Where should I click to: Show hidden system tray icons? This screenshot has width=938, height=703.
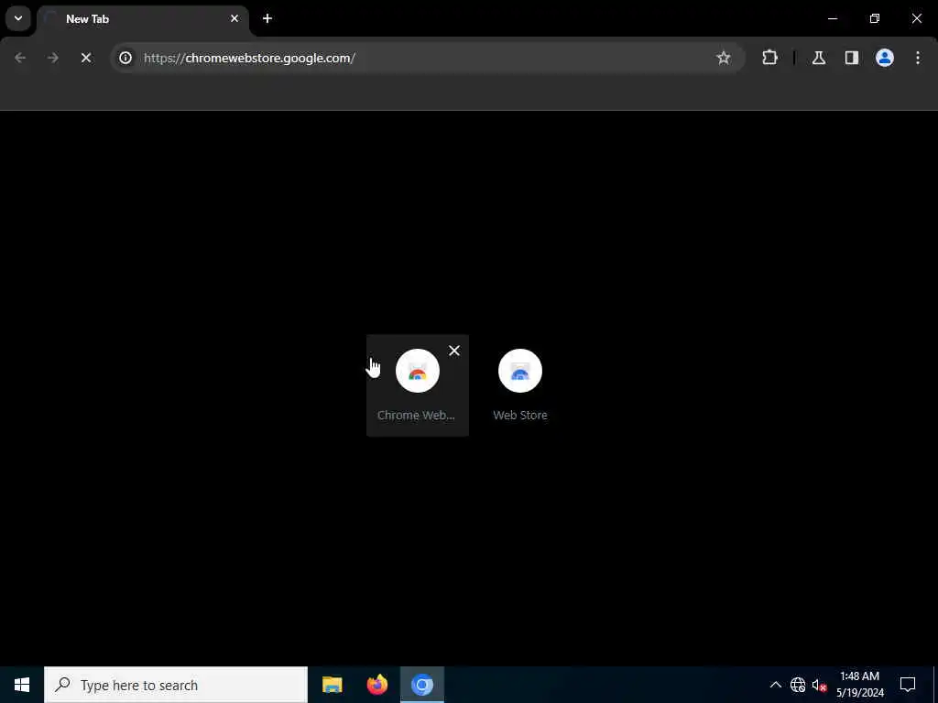coord(775,685)
